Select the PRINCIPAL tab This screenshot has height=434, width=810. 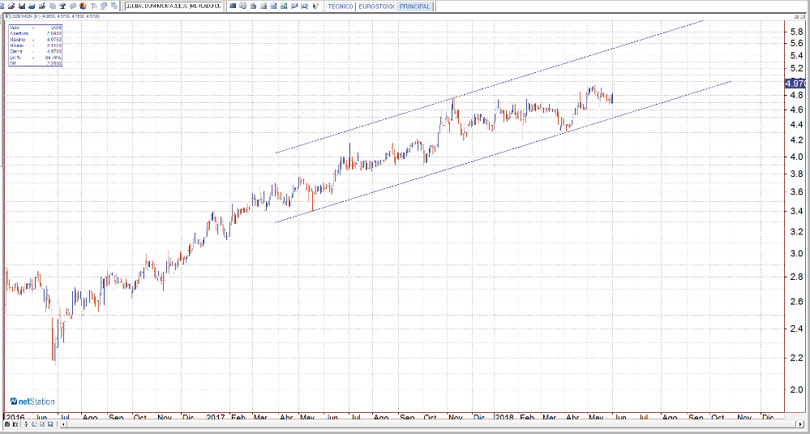click(x=414, y=6)
